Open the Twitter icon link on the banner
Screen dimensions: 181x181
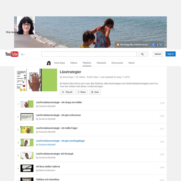coord(161,45)
